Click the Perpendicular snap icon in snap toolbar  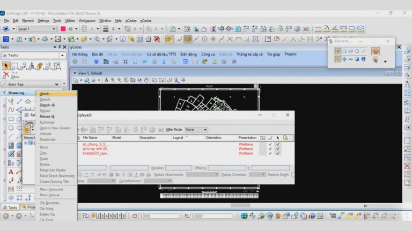pyautogui.click(x=247, y=39)
